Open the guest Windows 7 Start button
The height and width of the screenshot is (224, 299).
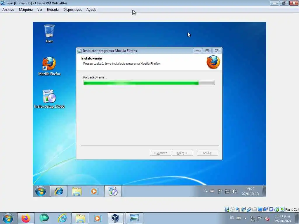click(40, 191)
